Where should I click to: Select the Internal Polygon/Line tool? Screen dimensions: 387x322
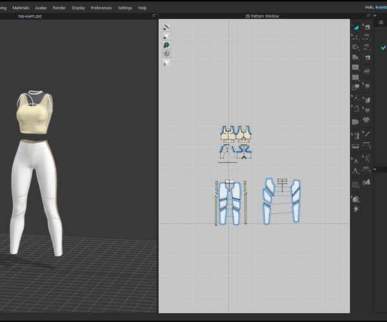355,67
